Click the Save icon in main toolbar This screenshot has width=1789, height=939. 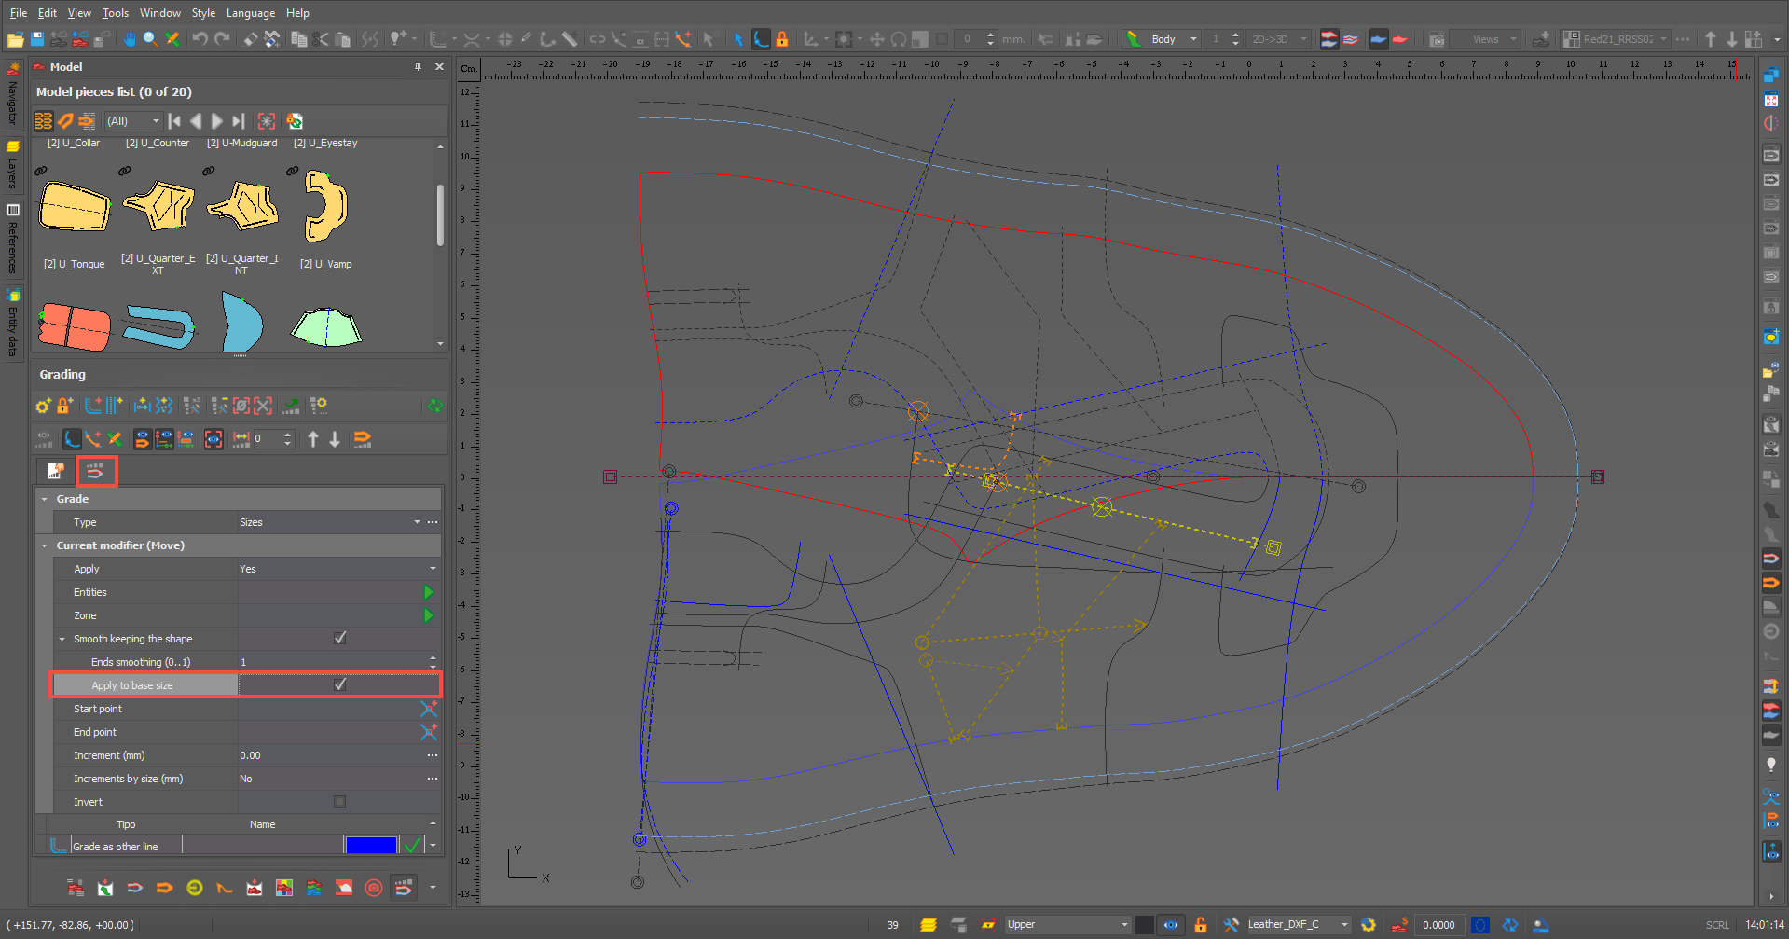click(37, 39)
